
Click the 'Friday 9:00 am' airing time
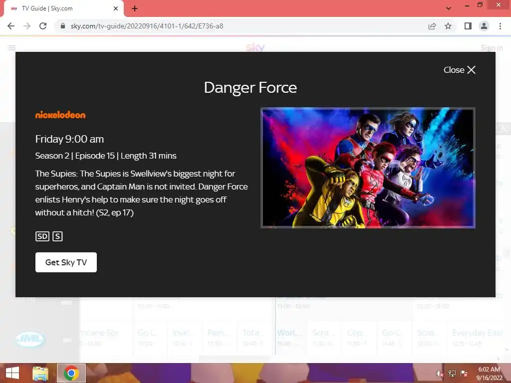69,139
